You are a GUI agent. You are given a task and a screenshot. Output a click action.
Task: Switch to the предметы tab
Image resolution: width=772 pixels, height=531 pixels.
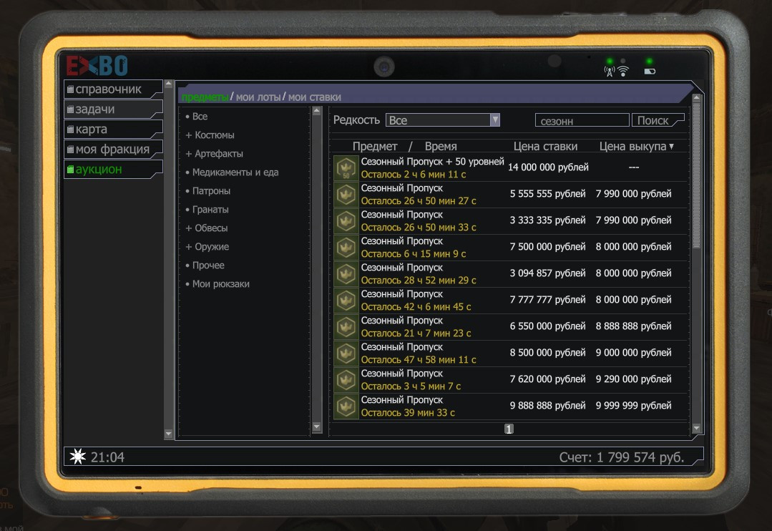coord(205,97)
